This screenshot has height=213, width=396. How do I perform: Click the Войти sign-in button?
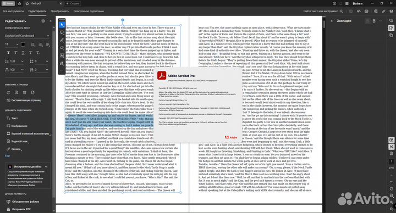pyautogui.click(x=358, y=3)
